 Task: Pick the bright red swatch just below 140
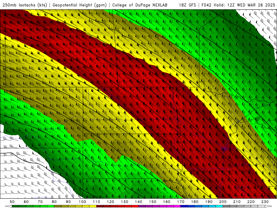coord(135,206)
